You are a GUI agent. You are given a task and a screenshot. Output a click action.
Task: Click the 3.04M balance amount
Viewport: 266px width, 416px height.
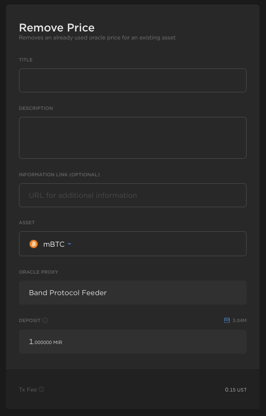click(240, 321)
